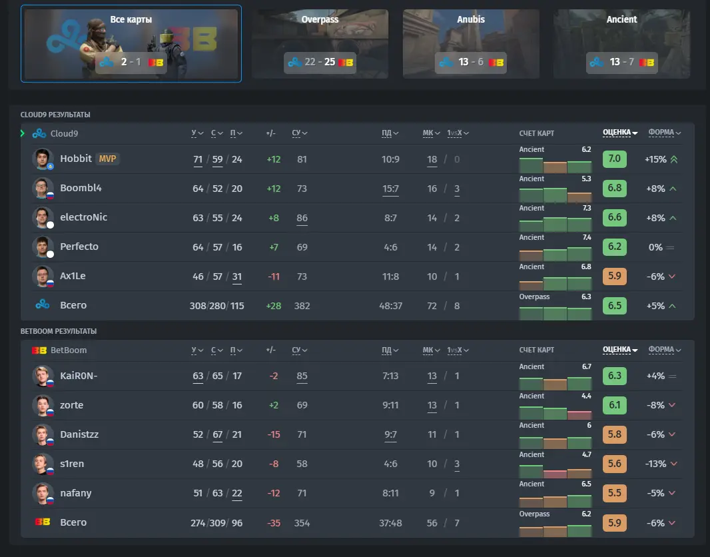The width and height of the screenshot is (710, 557).
Task: Open nafany's avatar picture
Action: pyautogui.click(x=43, y=493)
